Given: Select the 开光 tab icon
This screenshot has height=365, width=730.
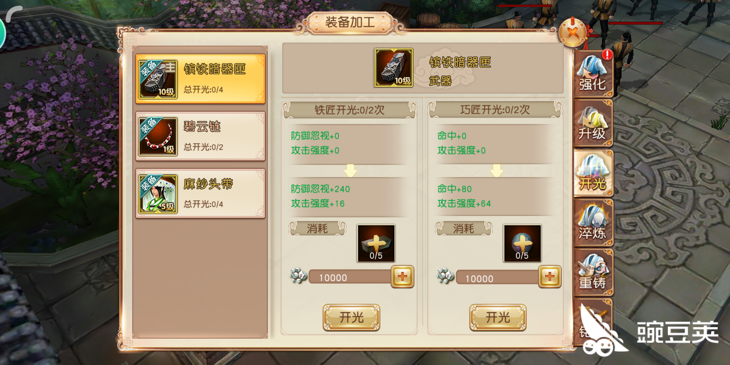Looking at the screenshot, I should pyautogui.click(x=593, y=173).
